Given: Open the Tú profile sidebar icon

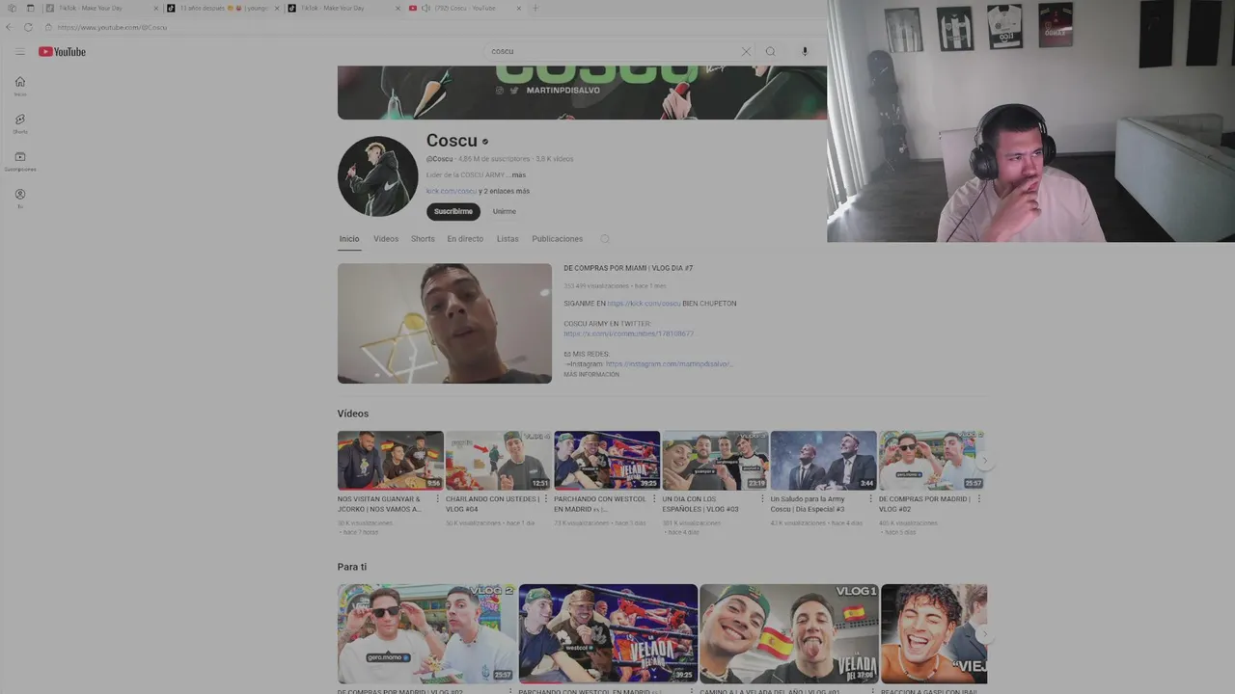Looking at the screenshot, I should pyautogui.click(x=20, y=199).
